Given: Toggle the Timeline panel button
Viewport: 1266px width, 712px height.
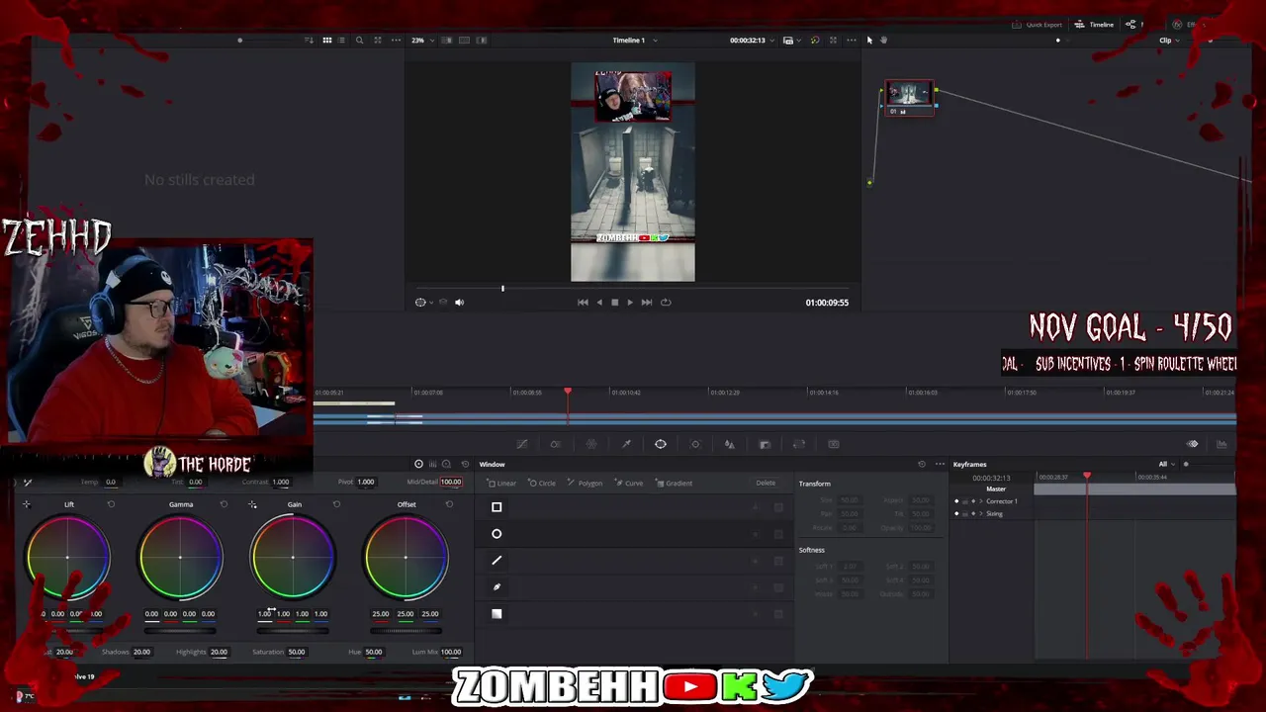Looking at the screenshot, I should (1095, 25).
